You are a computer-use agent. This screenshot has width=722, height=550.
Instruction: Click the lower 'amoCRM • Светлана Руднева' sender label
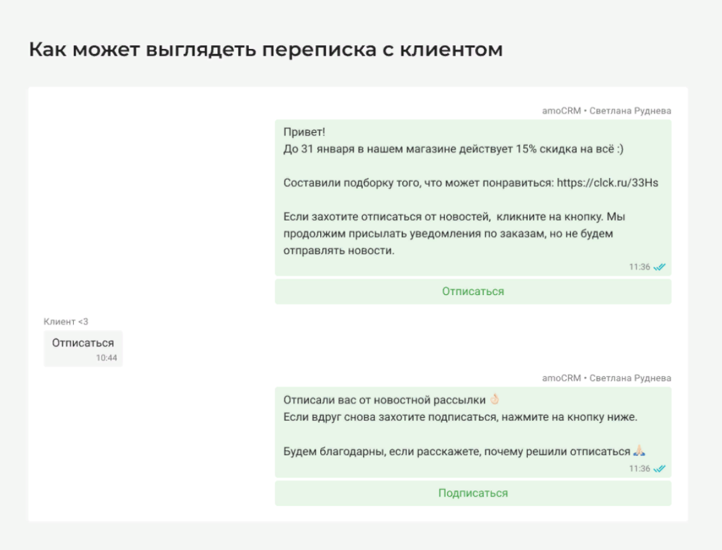(x=606, y=378)
